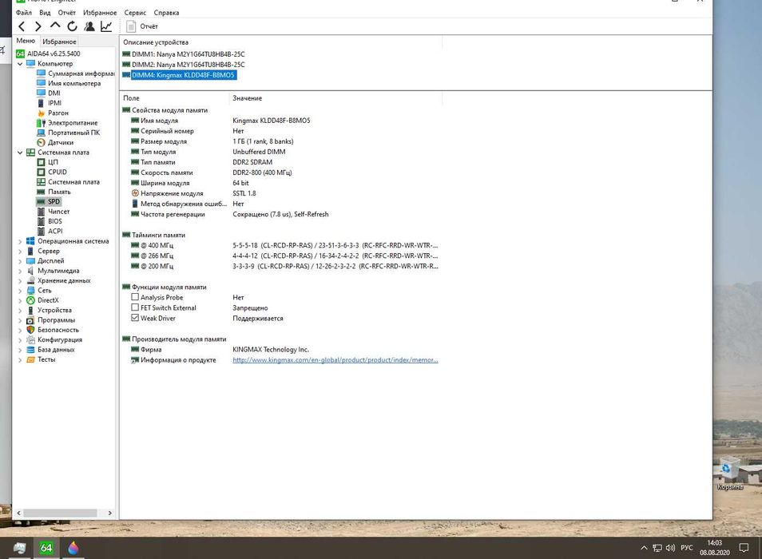Open the Имя компьютера tree item
The image size is (762, 559).
pos(73,84)
